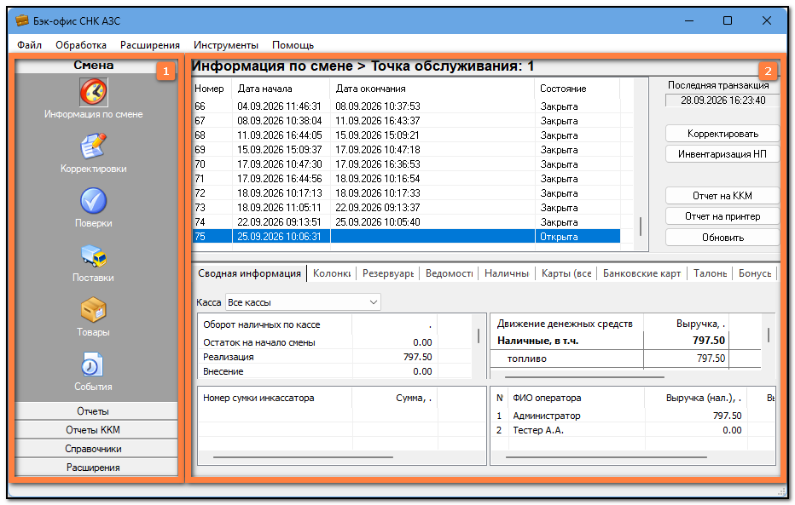
Task: Open the Товары box icon
Action: tap(93, 310)
